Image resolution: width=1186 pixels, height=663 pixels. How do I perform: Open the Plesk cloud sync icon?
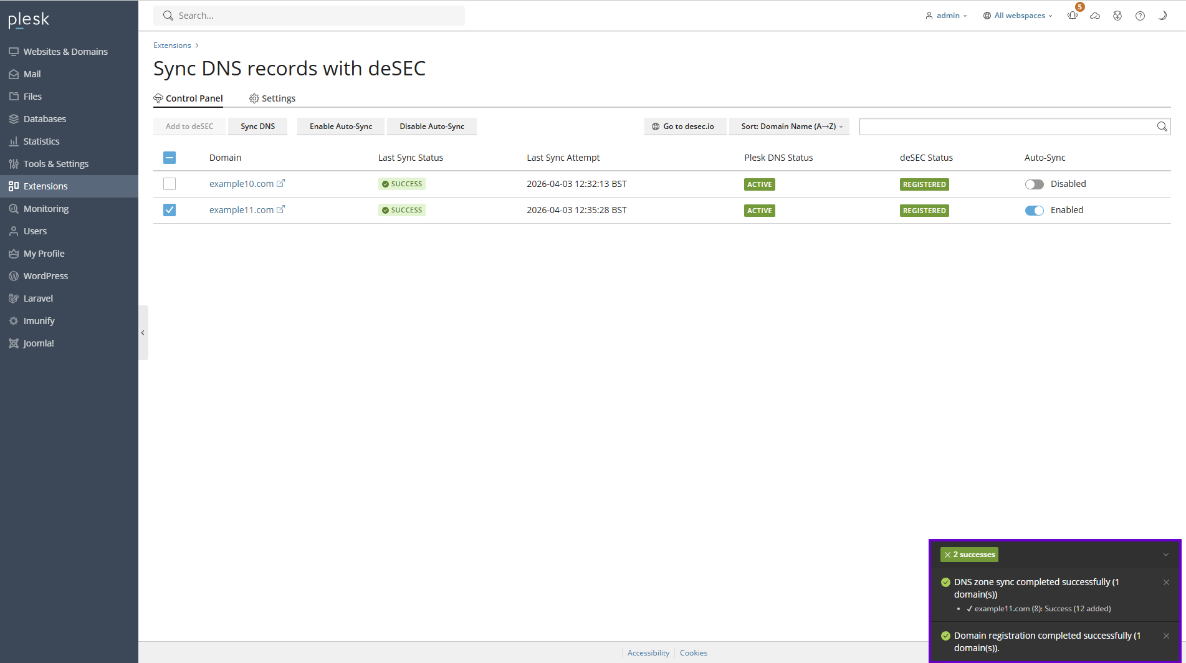click(x=1095, y=15)
